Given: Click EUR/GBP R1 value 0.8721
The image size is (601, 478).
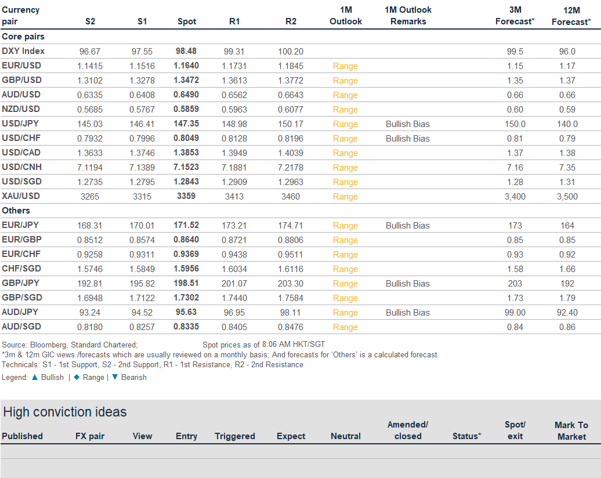Looking at the screenshot, I should click(x=234, y=240).
